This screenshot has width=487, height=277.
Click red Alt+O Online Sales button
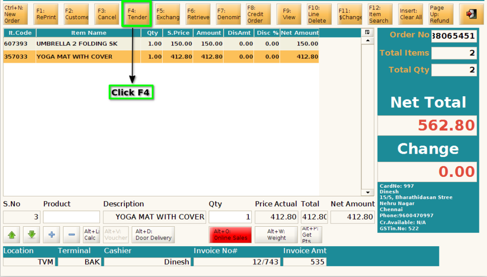[230, 235]
